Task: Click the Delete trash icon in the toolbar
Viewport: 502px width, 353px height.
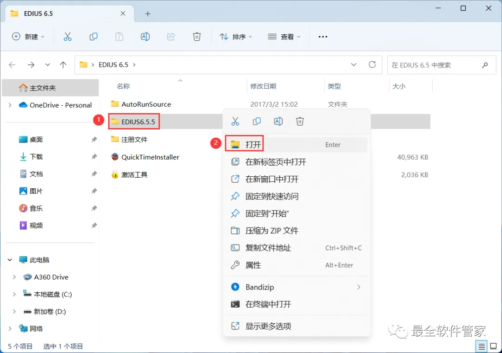Action: point(197,37)
